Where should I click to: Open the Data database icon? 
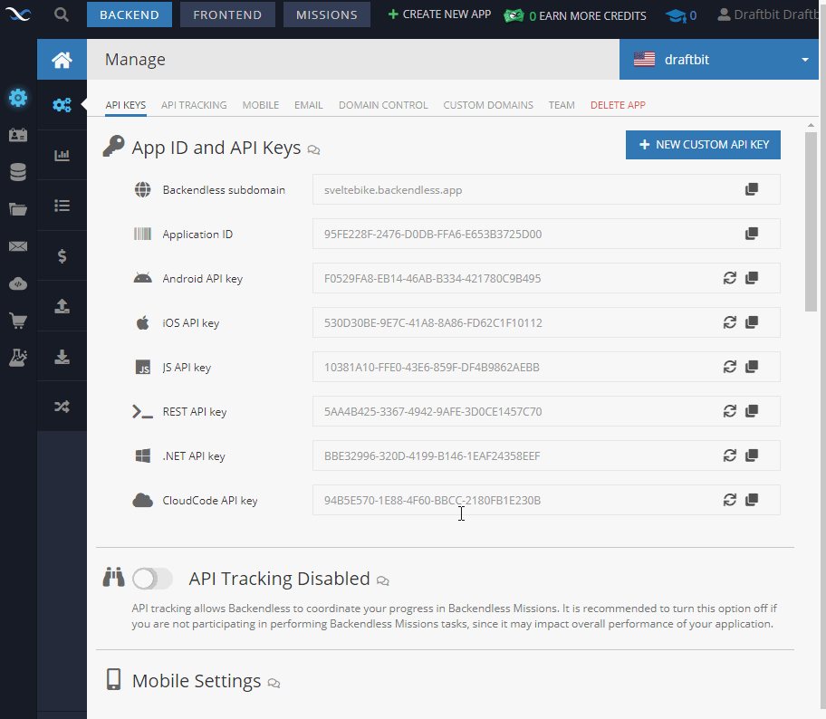point(18,172)
